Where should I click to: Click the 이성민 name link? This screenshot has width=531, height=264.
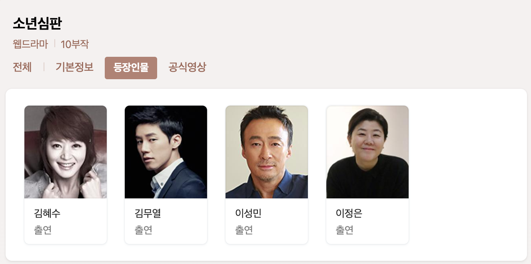coord(248,213)
